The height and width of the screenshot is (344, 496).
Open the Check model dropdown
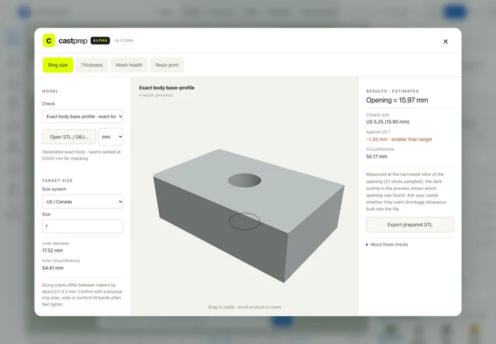click(x=83, y=116)
